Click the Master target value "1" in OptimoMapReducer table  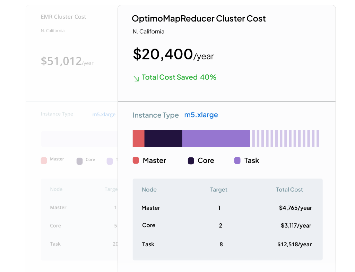click(x=219, y=208)
